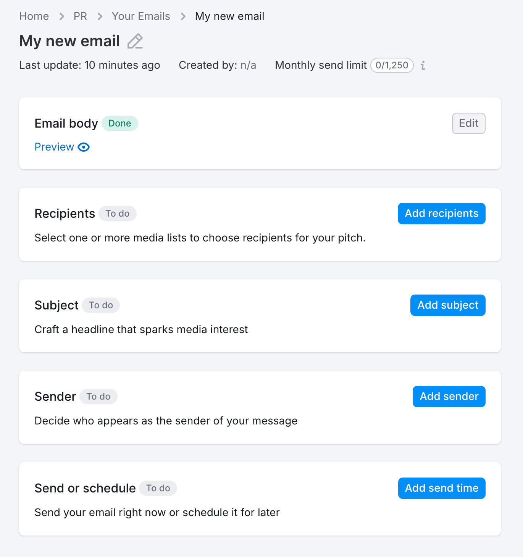This screenshot has width=523, height=557.
Task: Click the chevron between PR and Your Emails
Action: click(99, 16)
